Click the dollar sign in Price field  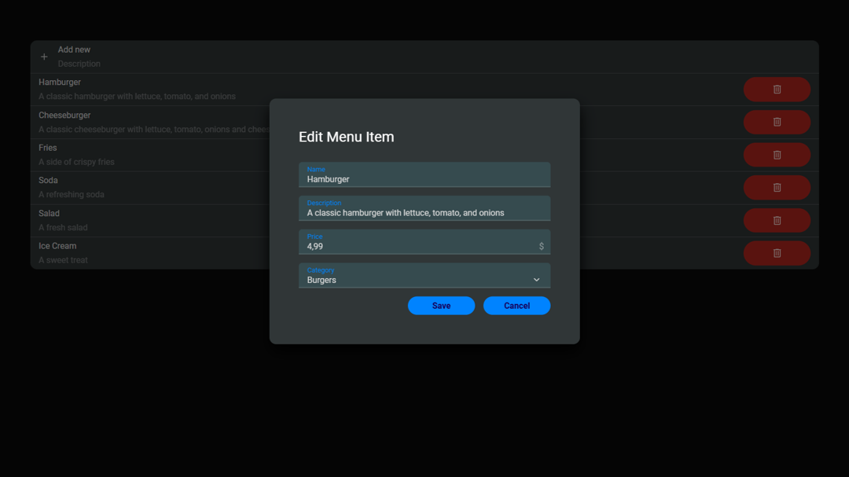click(x=541, y=247)
